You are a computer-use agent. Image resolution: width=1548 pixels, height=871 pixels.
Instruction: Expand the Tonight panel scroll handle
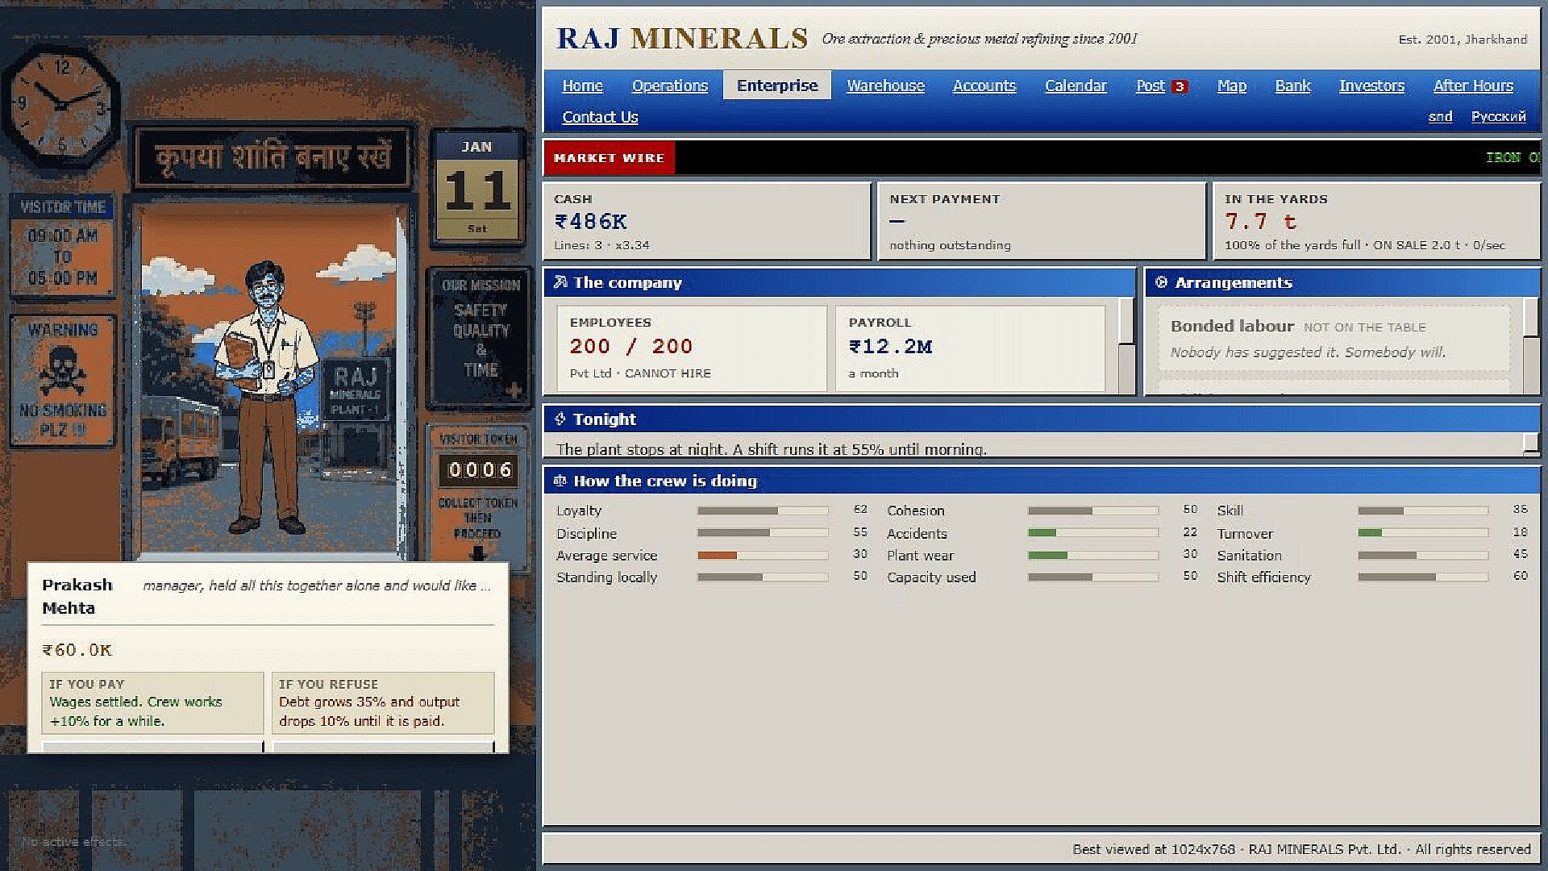coord(1531,443)
